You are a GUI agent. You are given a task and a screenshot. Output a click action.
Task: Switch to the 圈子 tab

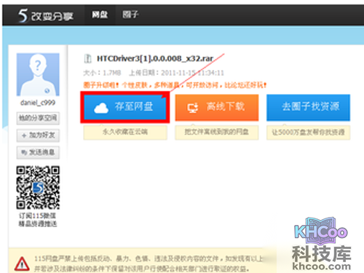[x=130, y=15]
